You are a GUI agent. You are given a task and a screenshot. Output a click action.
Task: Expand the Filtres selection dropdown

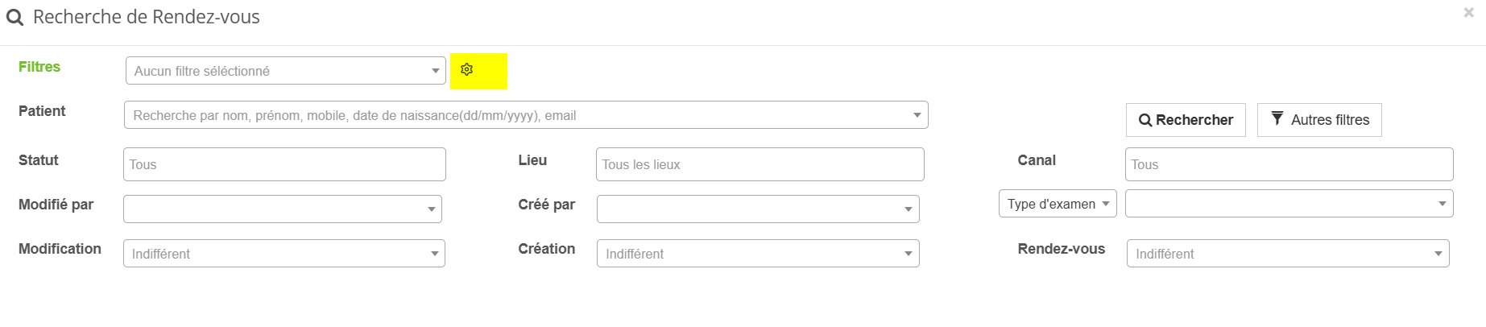[x=285, y=71]
